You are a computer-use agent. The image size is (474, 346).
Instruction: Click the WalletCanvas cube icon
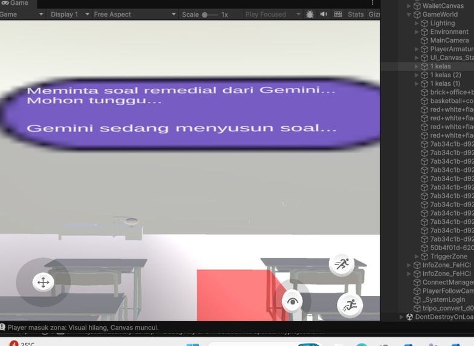pyautogui.click(x=417, y=6)
